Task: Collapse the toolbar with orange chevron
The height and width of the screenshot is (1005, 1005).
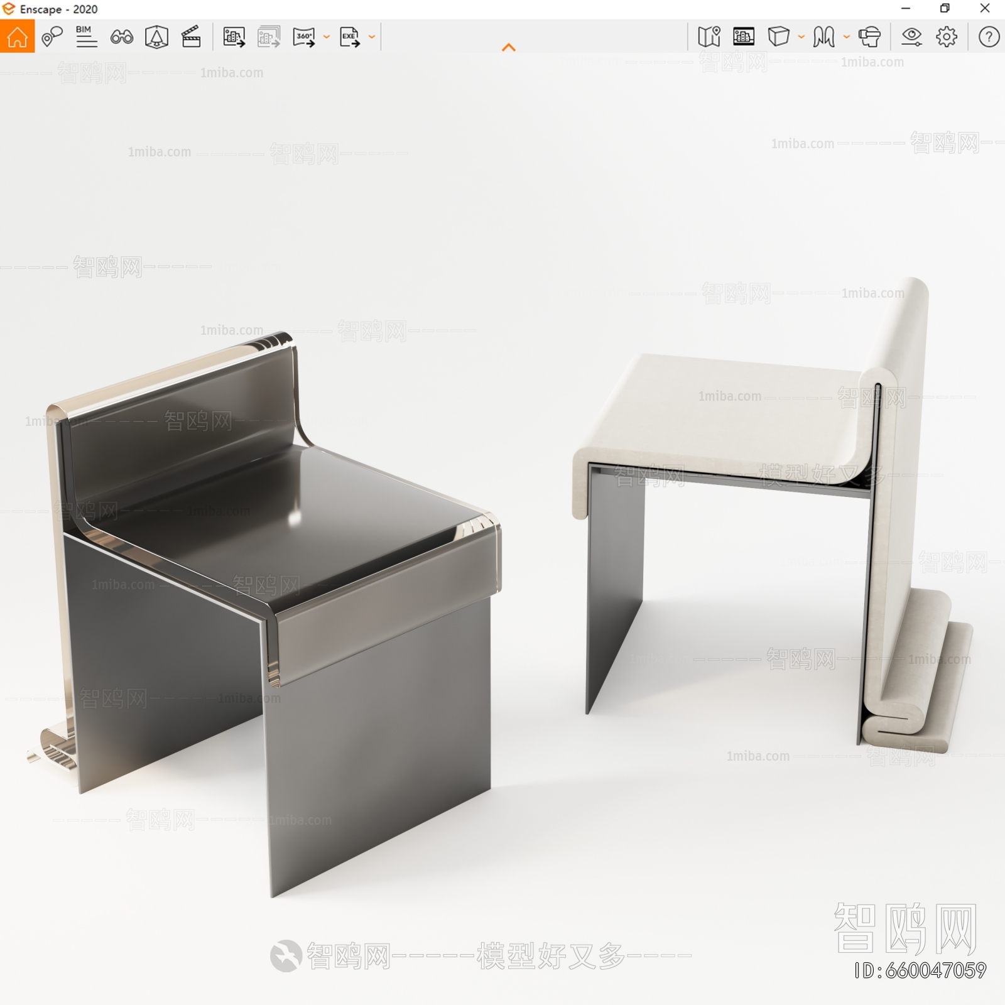Action: pyautogui.click(x=509, y=47)
